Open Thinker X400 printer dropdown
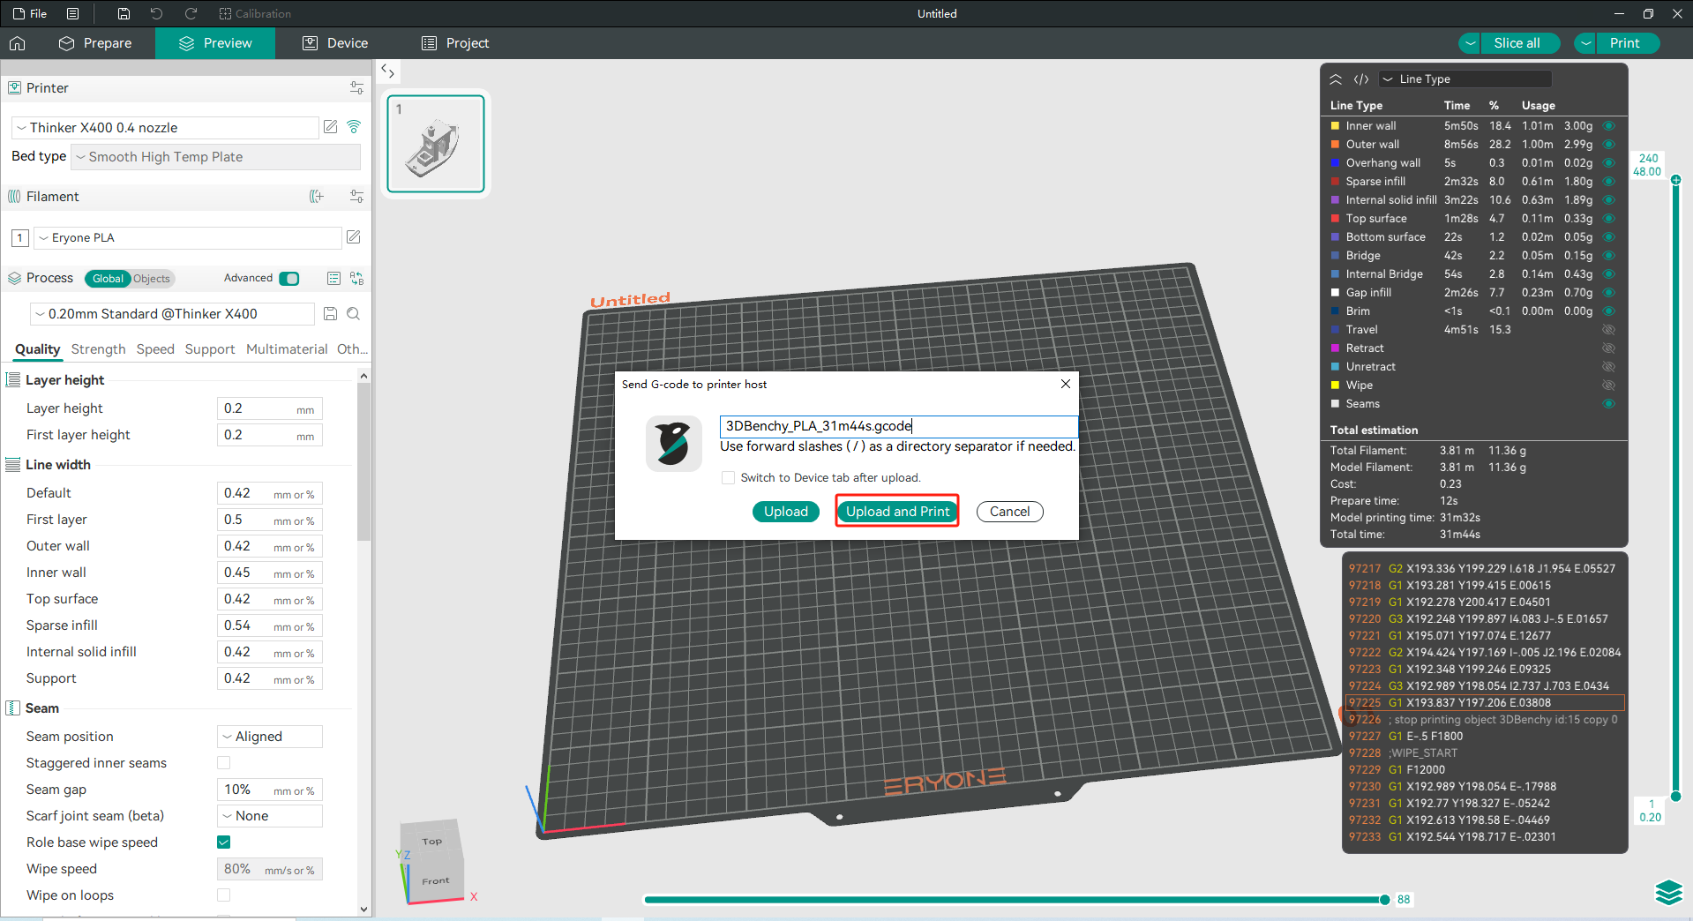The width and height of the screenshot is (1693, 921). pyautogui.click(x=165, y=128)
